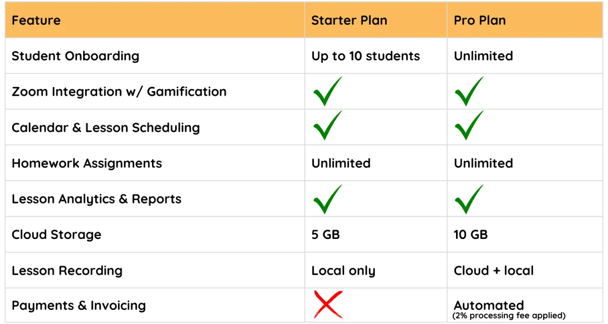Click the 5 GB cloud storage cell
The width and height of the screenshot is (608, 324).
tap(325, 235)
